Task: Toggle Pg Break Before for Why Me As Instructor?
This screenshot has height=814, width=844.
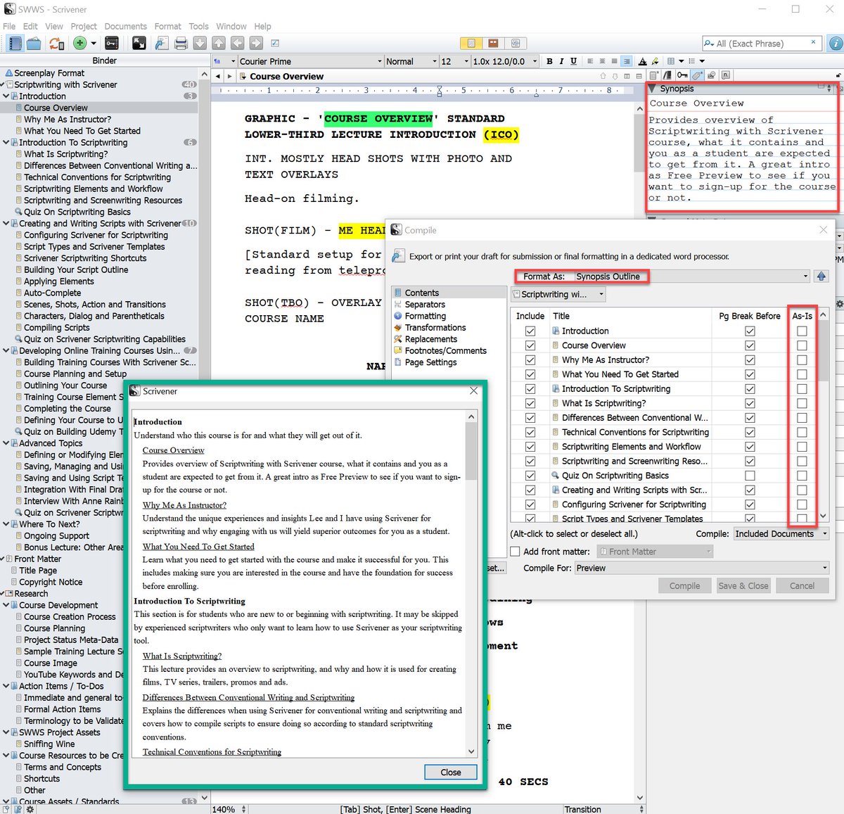Action: coord(750,360)
